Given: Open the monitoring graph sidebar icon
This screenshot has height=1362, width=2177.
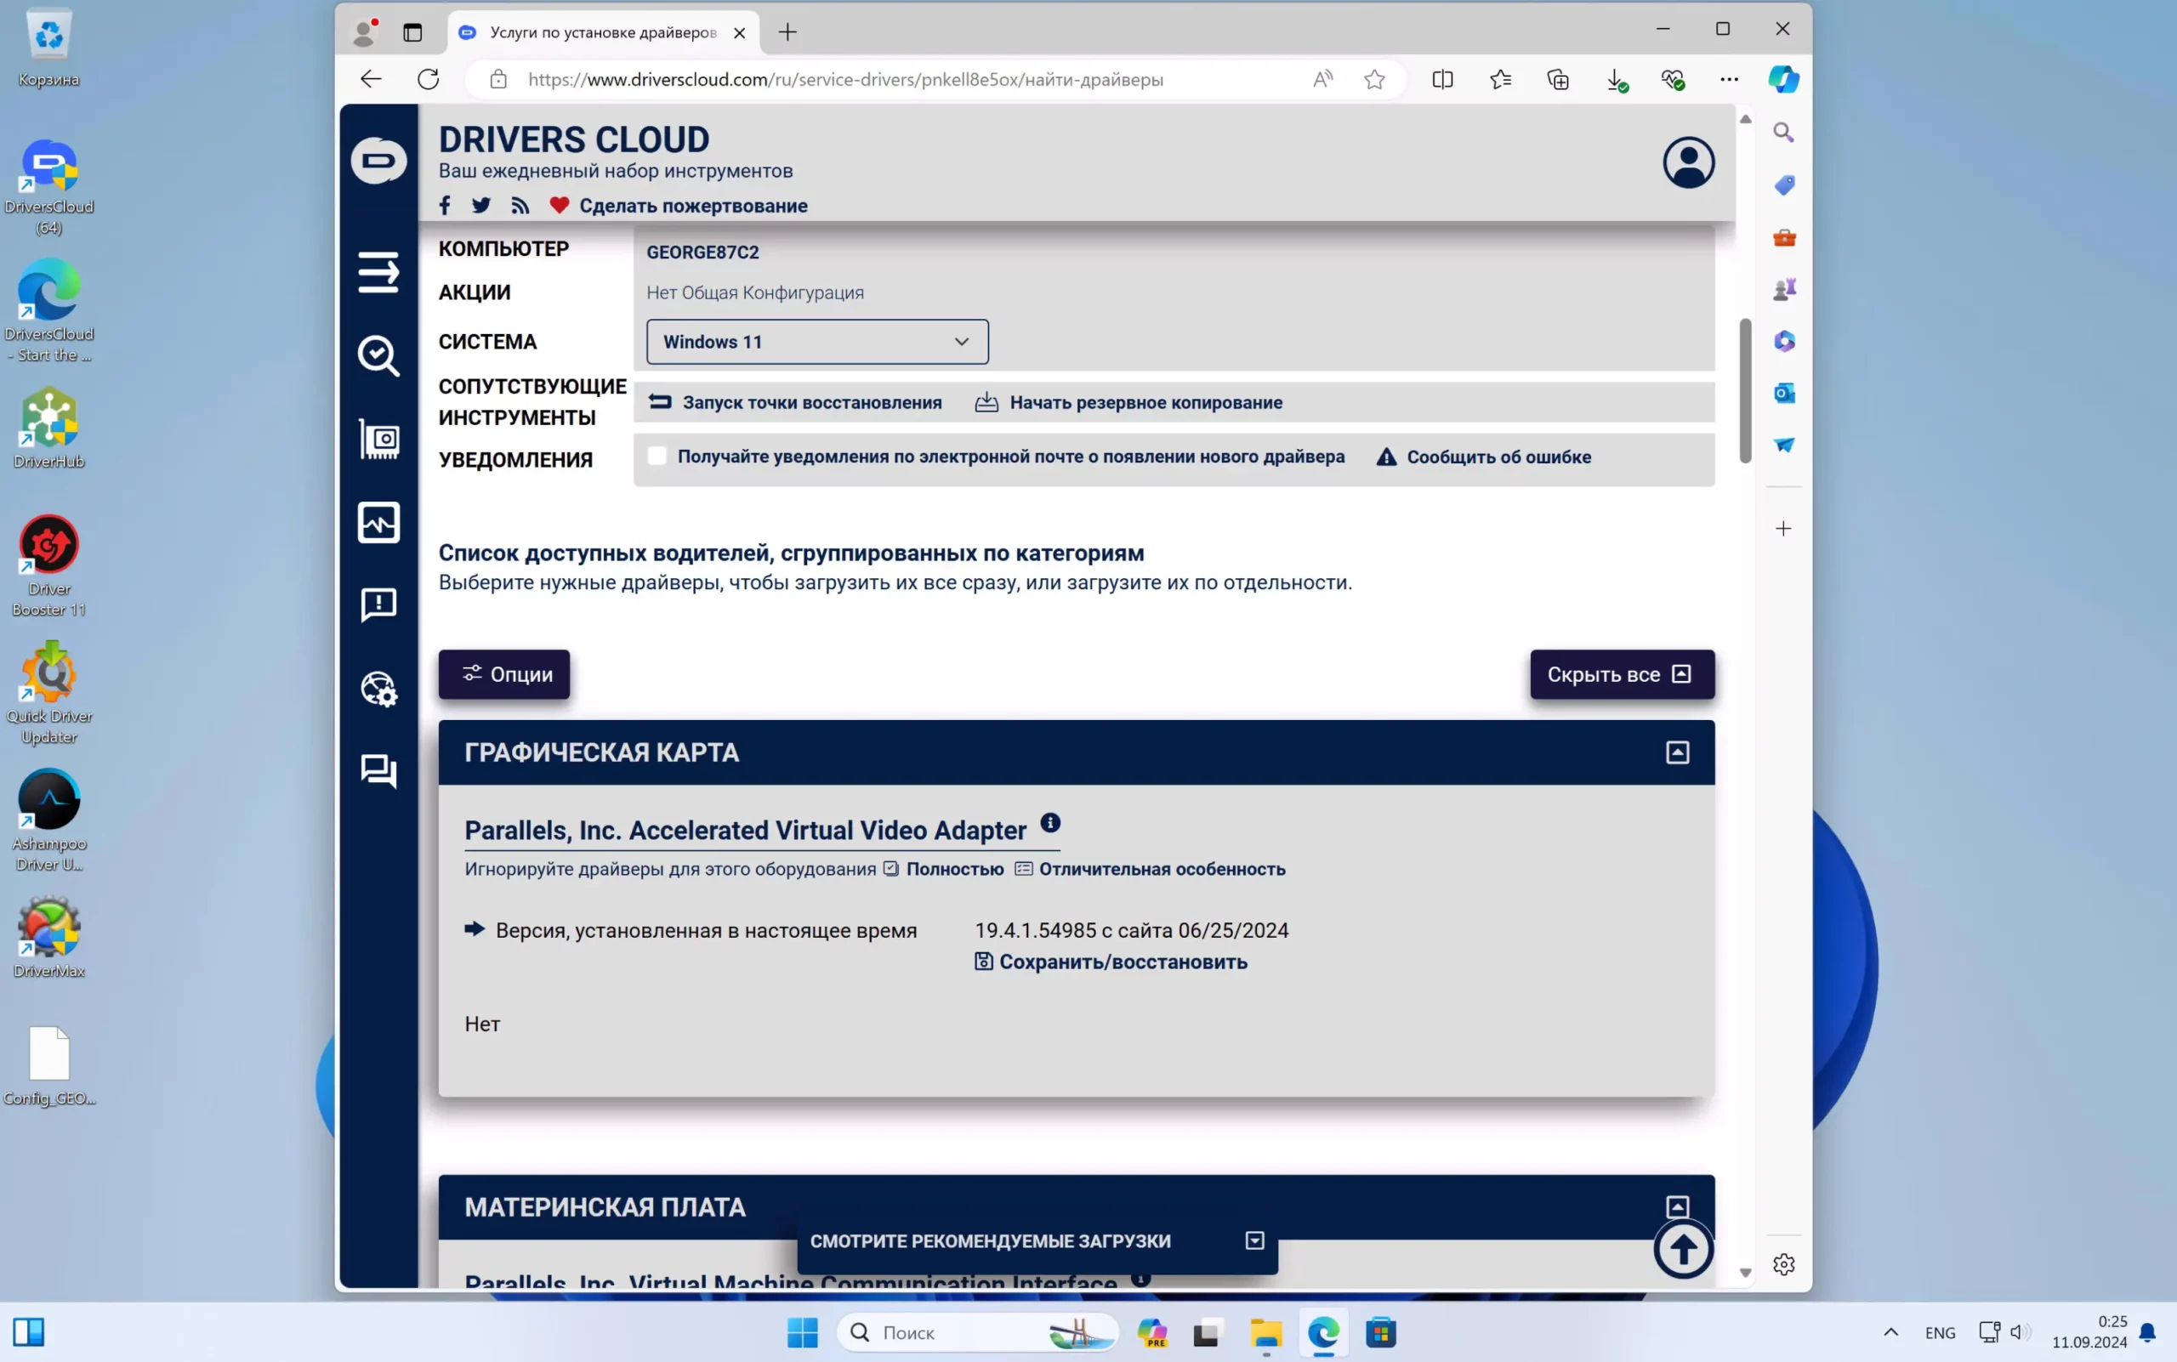Looking at the screenshot, I should tap(378, 523).
